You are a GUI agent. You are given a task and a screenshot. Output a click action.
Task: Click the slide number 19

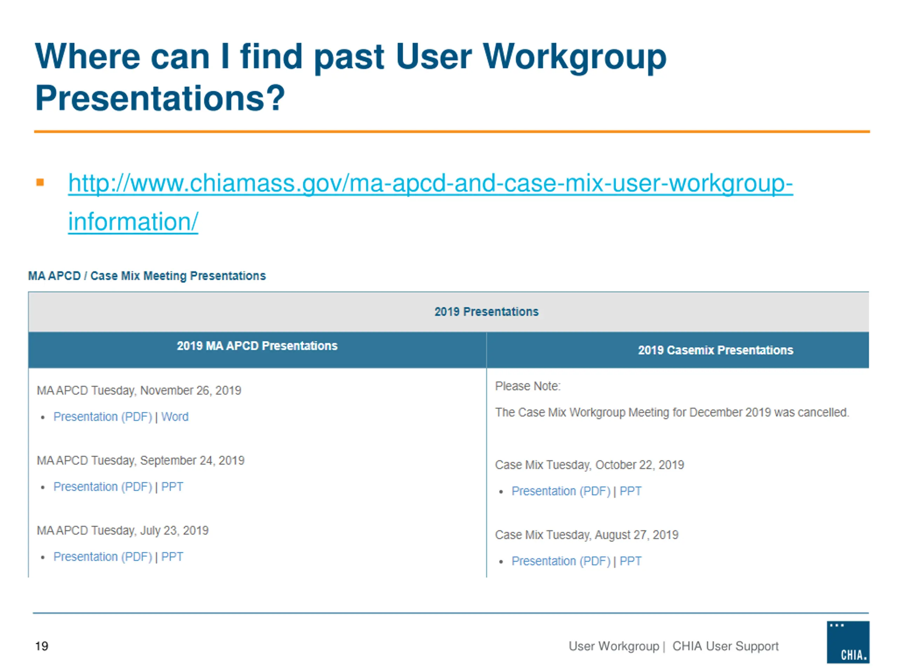(42, 646)
